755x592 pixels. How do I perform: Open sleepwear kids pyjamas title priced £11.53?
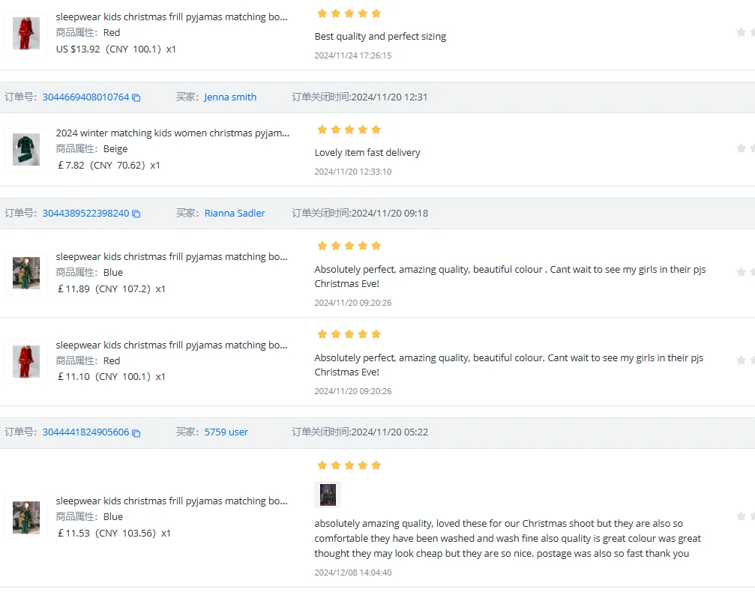[x=172, y=501]
